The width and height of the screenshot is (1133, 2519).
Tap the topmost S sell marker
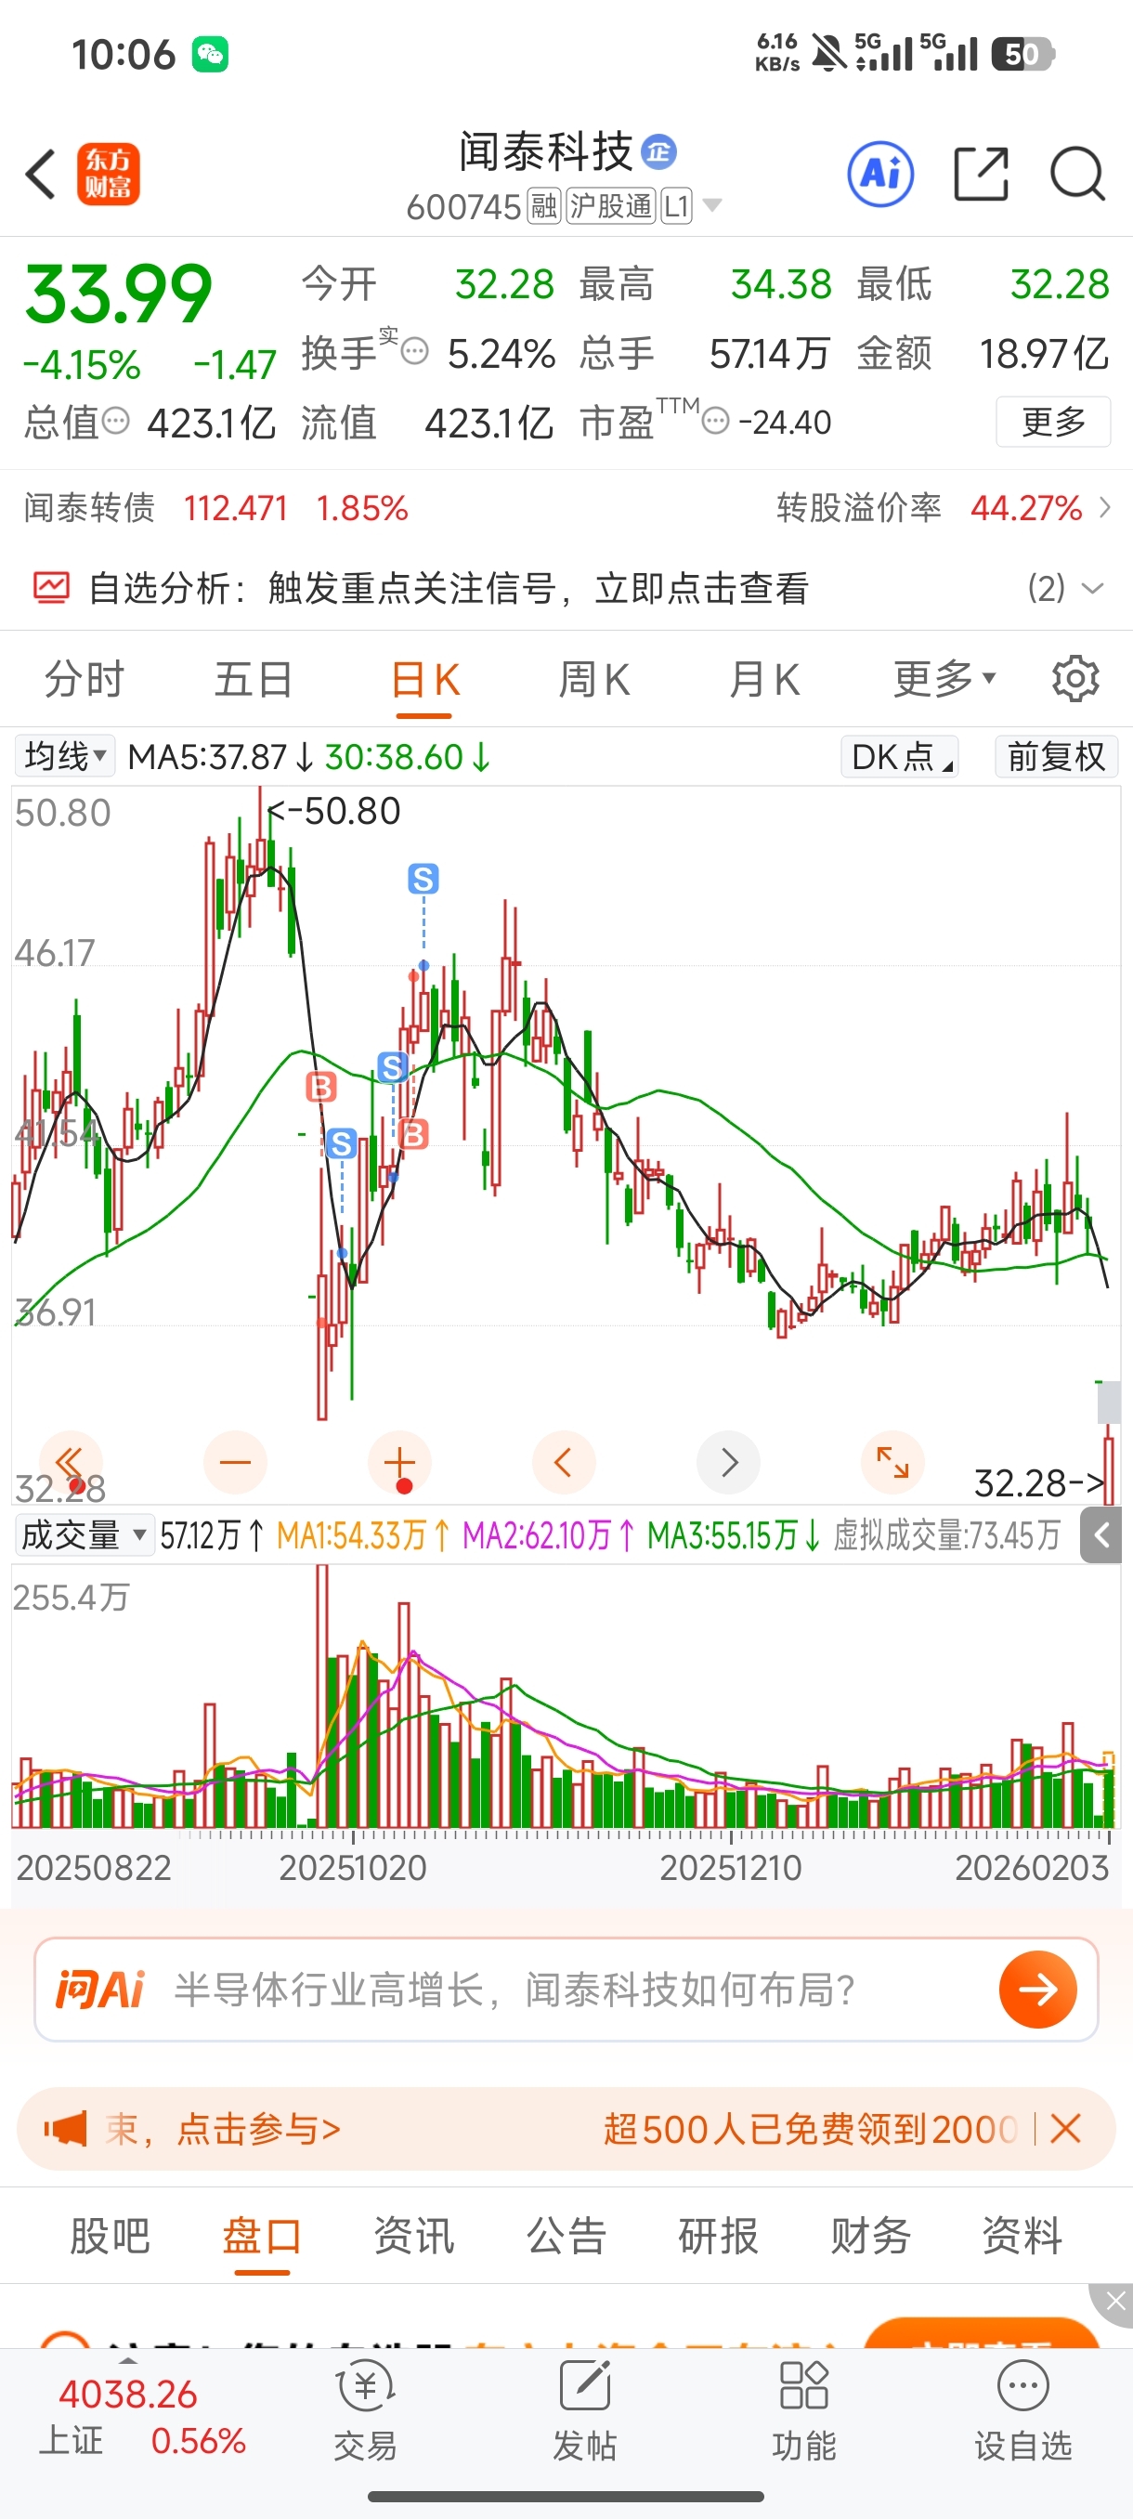(x=423, y=879)
